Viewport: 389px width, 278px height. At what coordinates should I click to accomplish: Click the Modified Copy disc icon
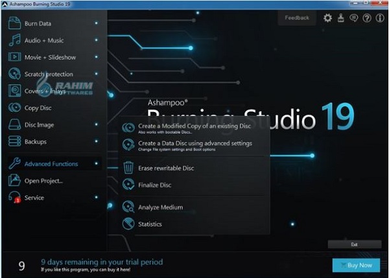(x=128, y=128)
